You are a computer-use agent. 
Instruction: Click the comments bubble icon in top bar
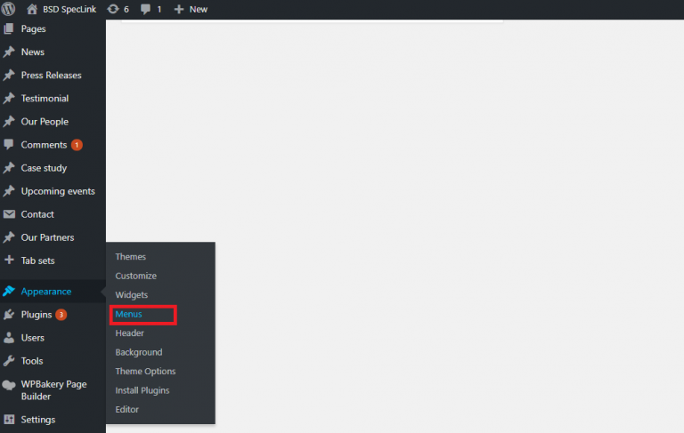[x=146, y=9]
